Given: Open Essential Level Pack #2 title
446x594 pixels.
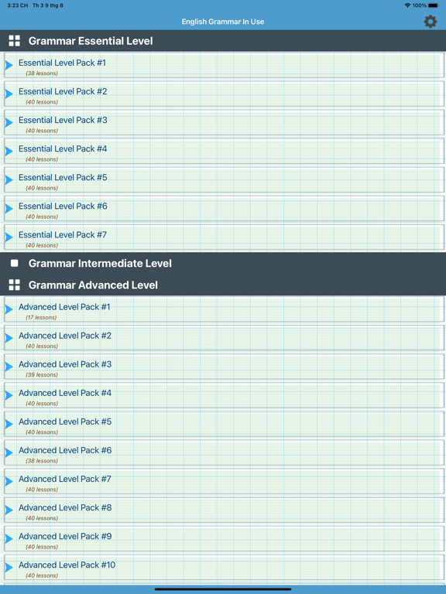Looking at the screenshot, I should [63, 91].
